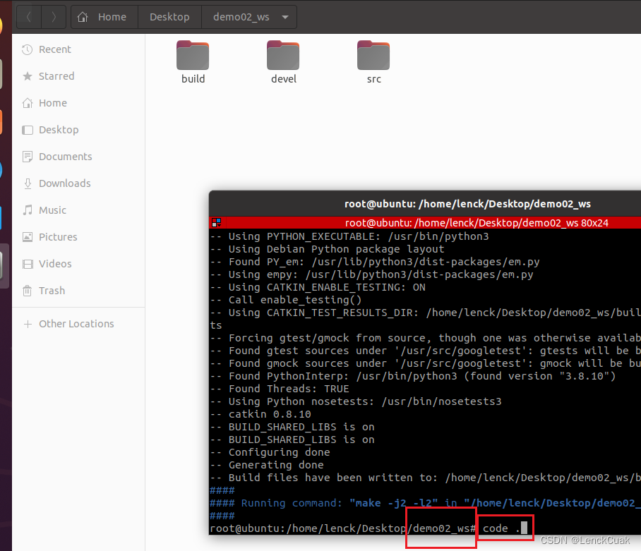Image resolution: width=641 pixels, height=551 pixels.
Task: Open the Pictures folder in the sidebar
Action: click(x=56, y=237)
